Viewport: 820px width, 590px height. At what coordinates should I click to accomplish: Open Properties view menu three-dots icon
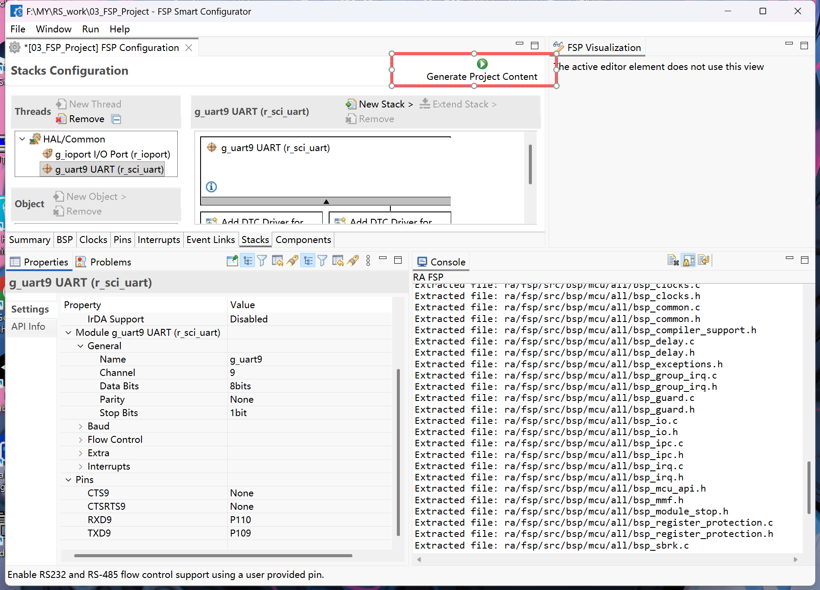[x=368, y=261]
